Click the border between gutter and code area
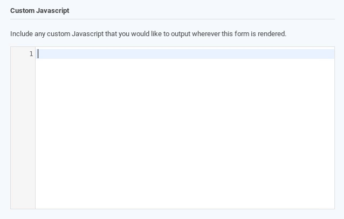344x219 pixels. [x=36, y=128]
